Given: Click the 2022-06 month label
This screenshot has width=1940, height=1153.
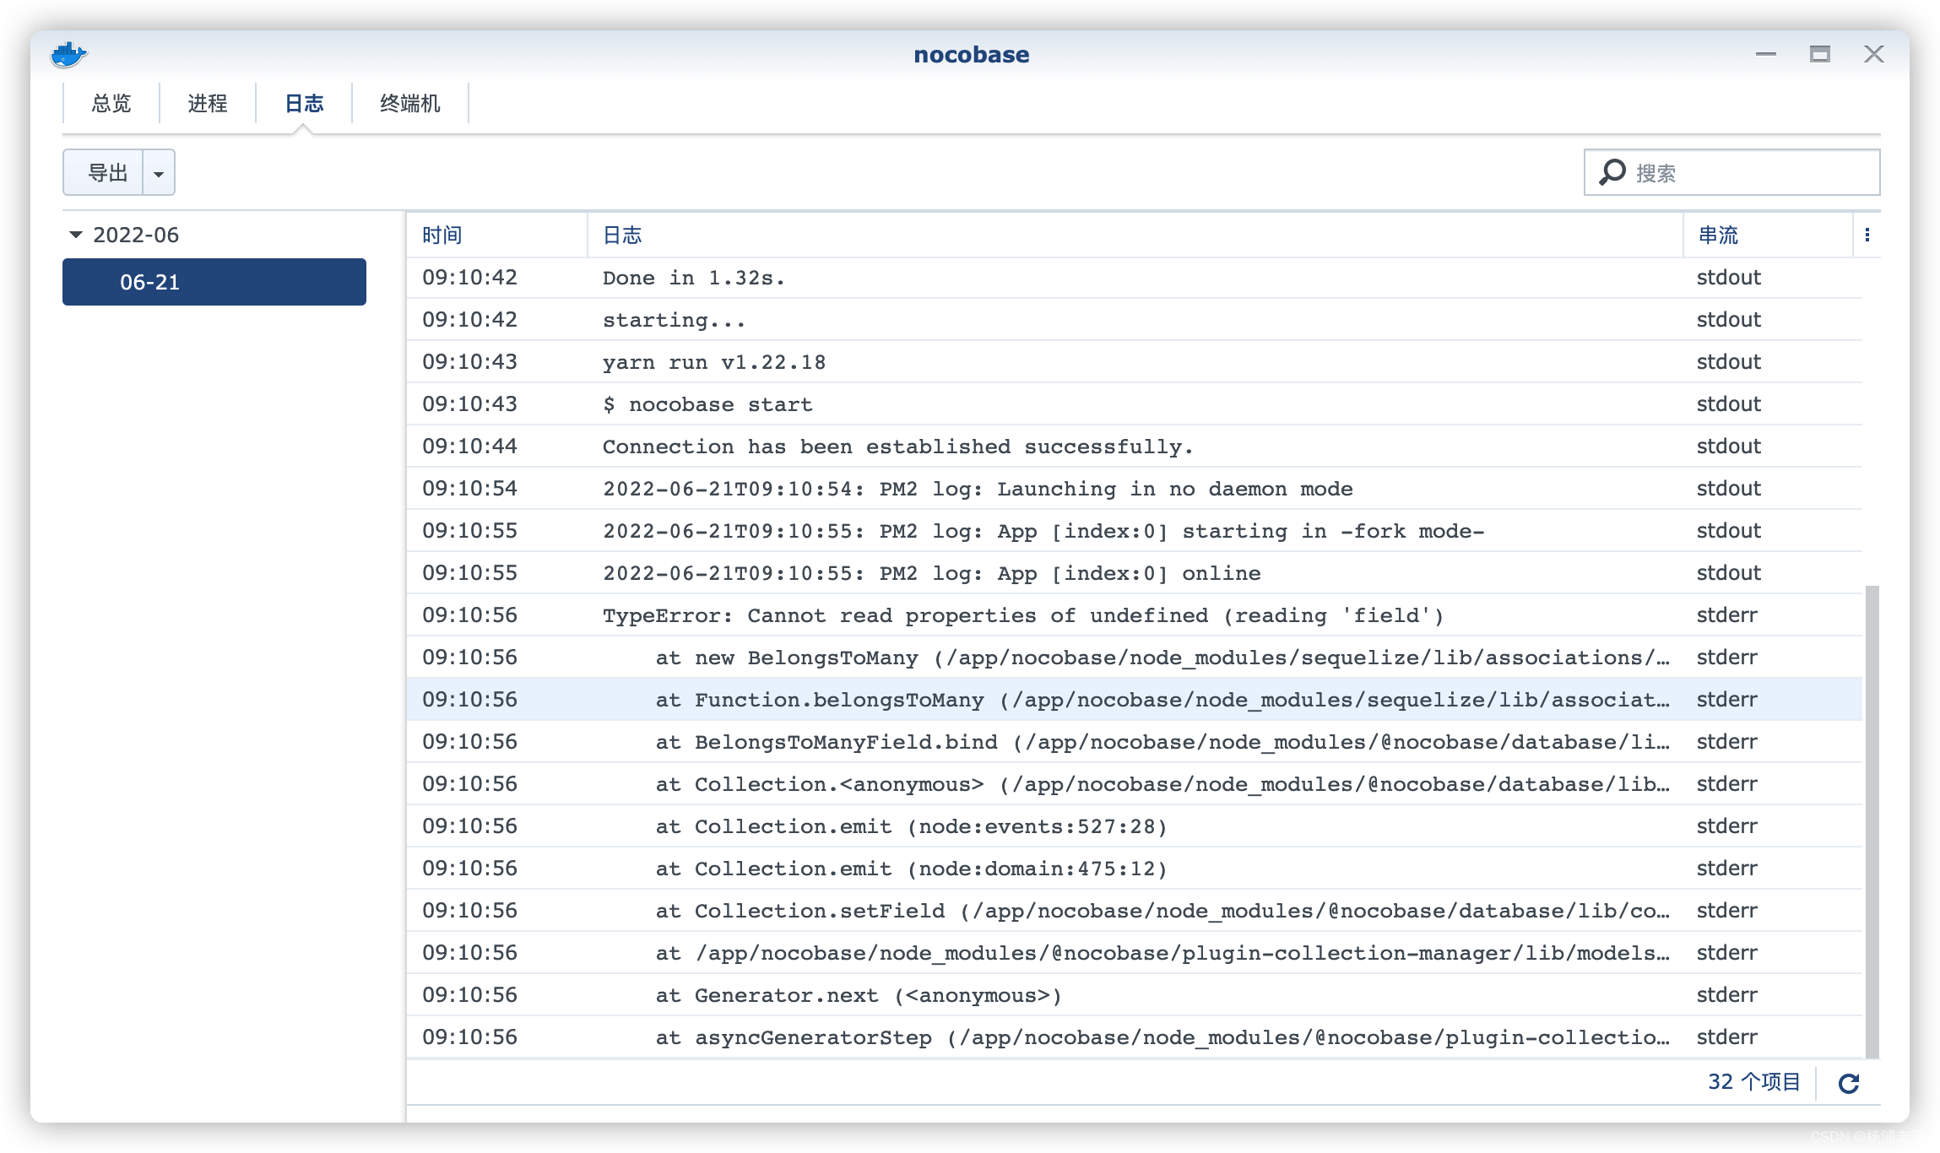Looking at the screenshot, I should [x=136, y=235].
